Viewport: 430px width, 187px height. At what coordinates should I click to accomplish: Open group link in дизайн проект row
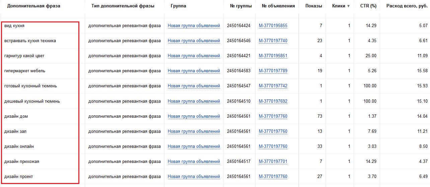pyautogui.click(x=194, y=177)
